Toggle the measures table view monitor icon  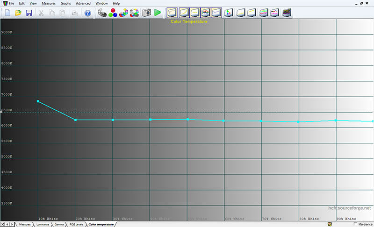pos(172,13)
